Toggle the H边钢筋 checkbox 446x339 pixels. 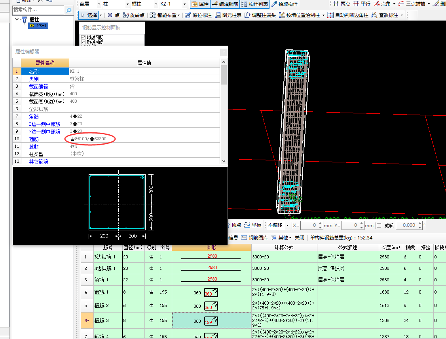tap(84, 37)
